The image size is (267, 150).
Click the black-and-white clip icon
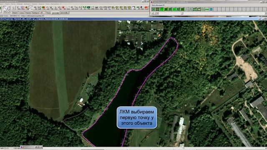134,7
